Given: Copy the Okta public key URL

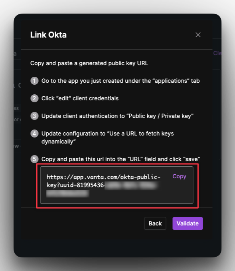Looking at the screenshot, I should (179, 176).
